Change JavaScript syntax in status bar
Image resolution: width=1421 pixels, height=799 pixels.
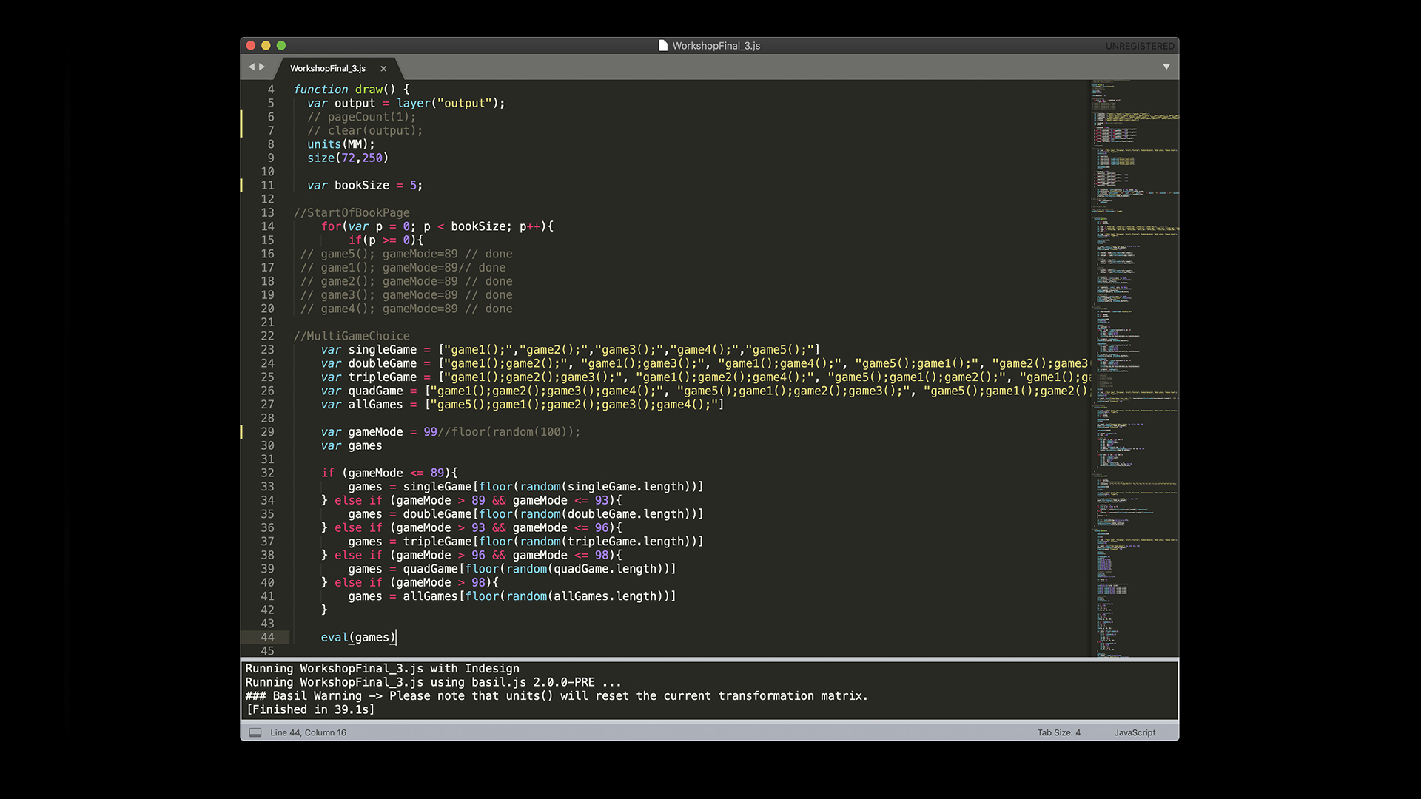coord(1135,732)
